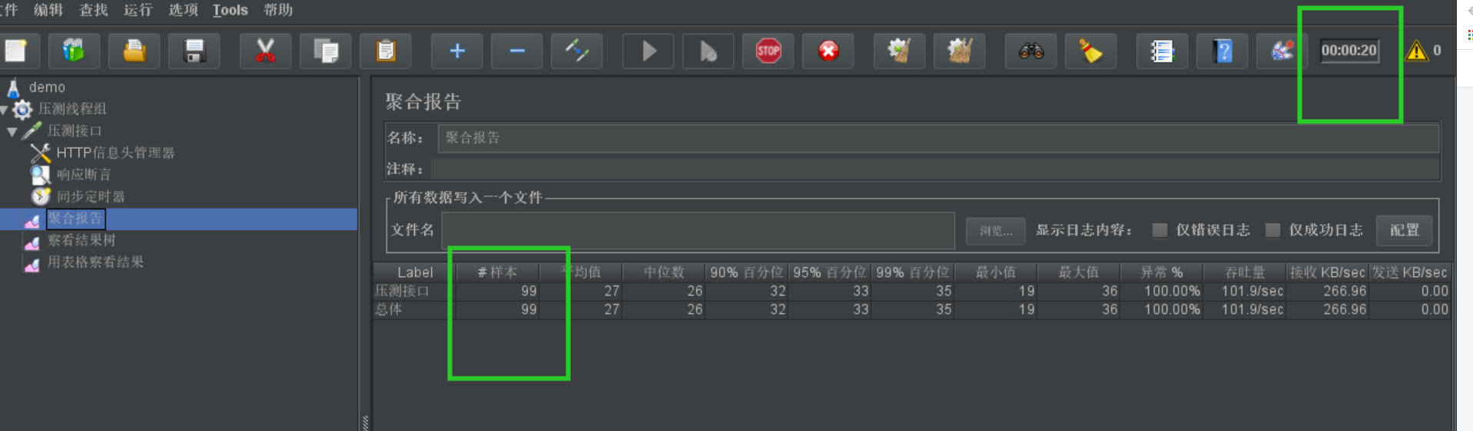Image resolution: width=1473 pixels, height=431 pixels.
Task: Select 察看结果树 in the tree
Action: coord(81,240)
